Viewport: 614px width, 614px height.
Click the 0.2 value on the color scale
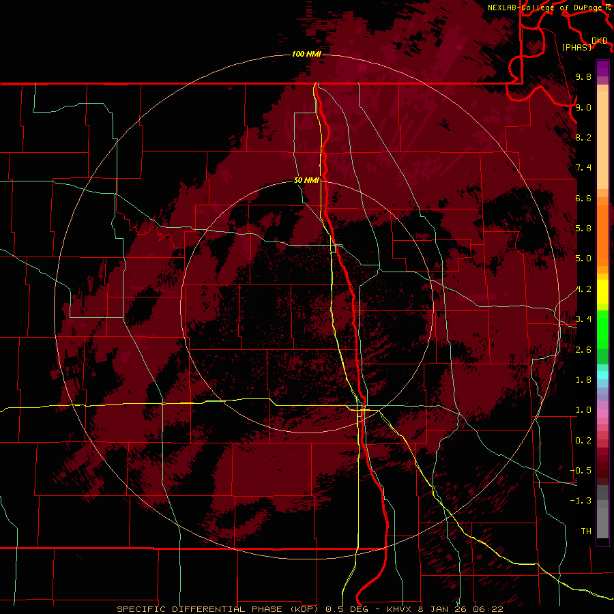[583, 441]
